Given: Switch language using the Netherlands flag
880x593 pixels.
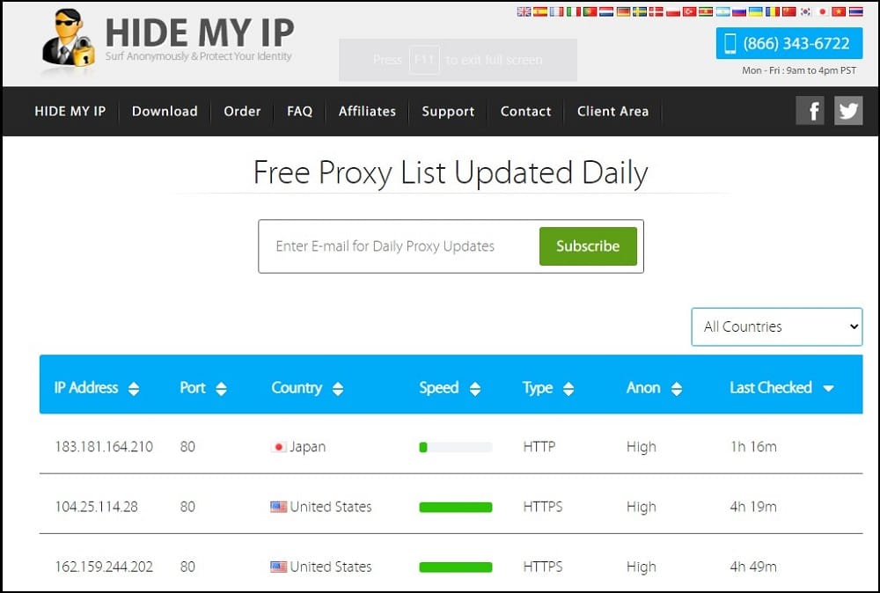Looking at the screenshot, I should (x=606, y=11).
